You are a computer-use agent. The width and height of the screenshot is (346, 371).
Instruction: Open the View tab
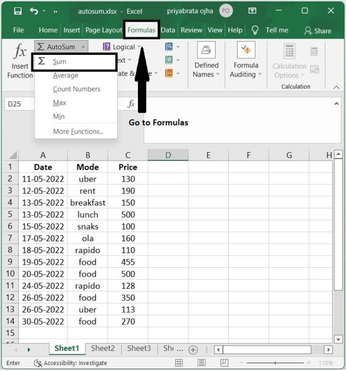215,30
